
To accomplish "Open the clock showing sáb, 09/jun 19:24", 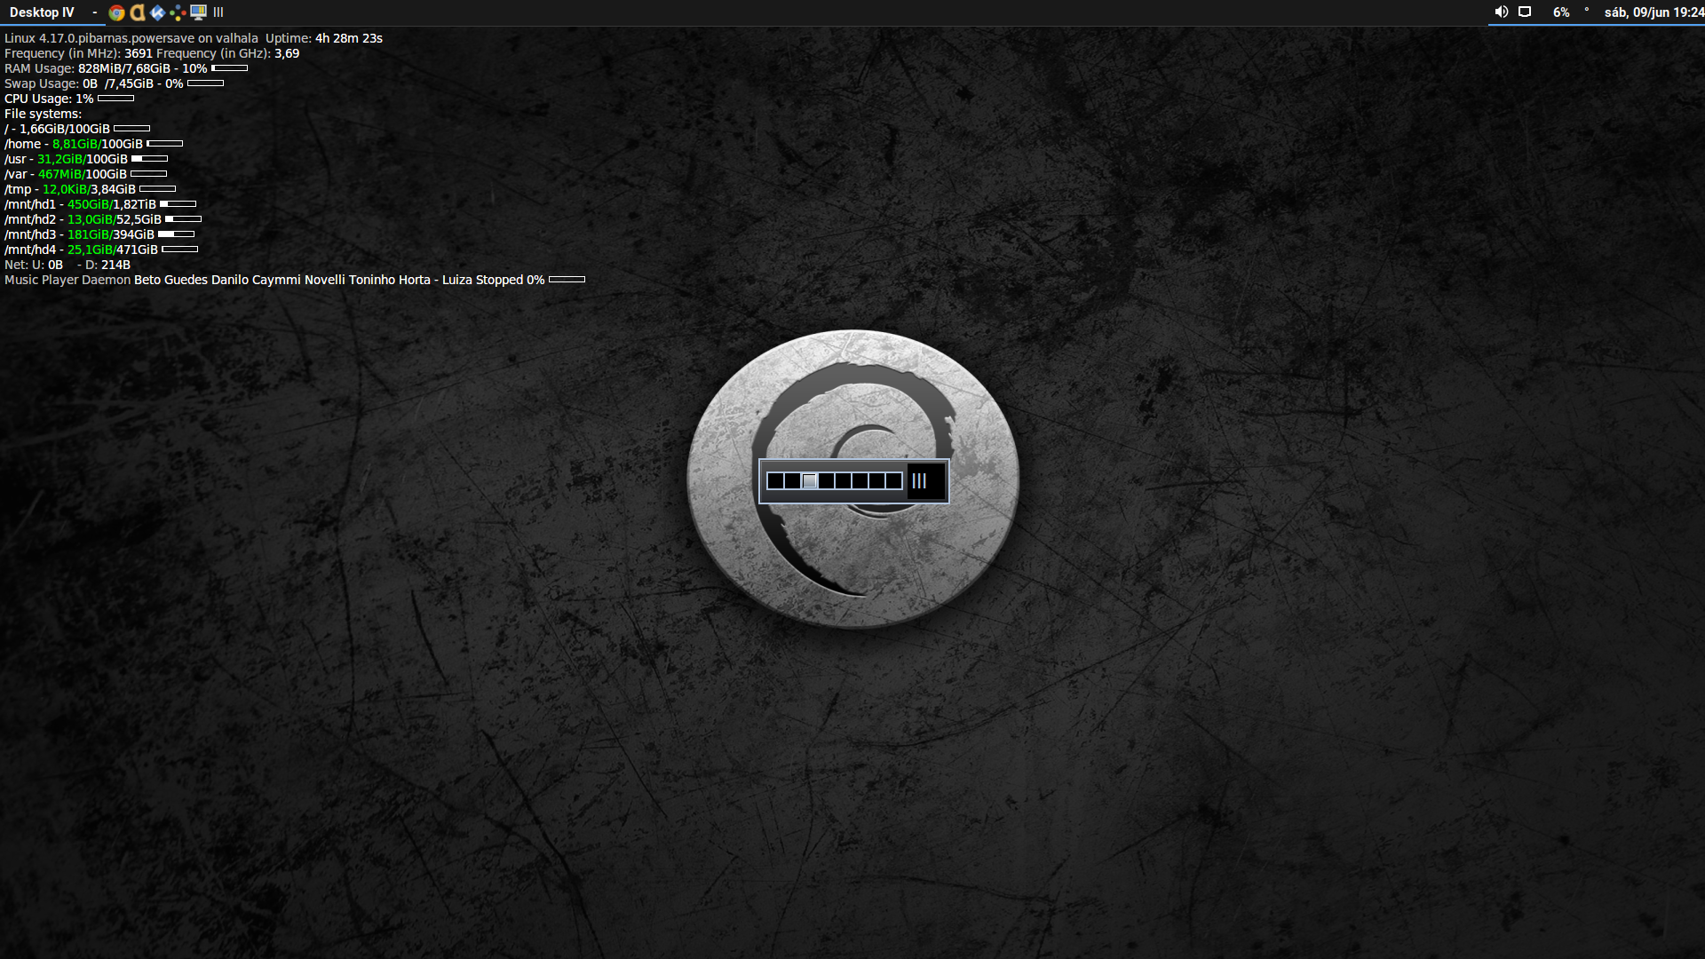I will (x=1653, y=12).
